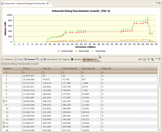162x133 pixels.
Task: Click the detailed snapshots tree icon
Action: [x=149, y=59]
